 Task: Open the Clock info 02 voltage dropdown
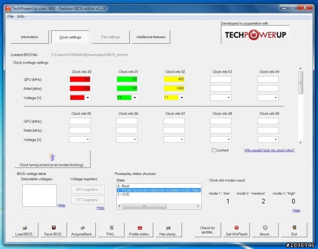[x=182, y=97]
